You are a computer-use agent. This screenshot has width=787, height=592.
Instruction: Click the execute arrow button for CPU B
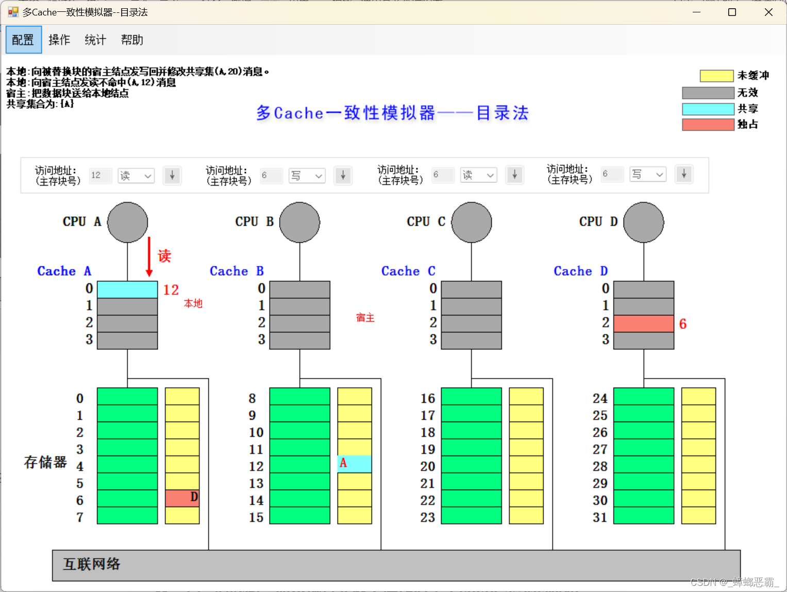coord(343,176)
